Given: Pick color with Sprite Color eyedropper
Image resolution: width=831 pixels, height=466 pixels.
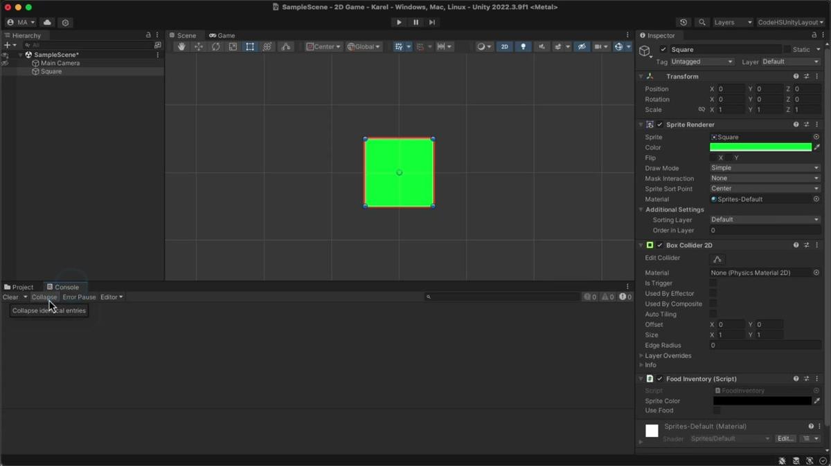Looking at the screenshot, I should pos(816,400).
